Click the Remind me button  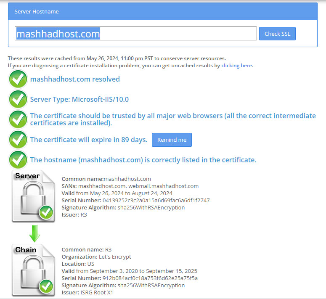pyautogui.click(x=172, y=140)
